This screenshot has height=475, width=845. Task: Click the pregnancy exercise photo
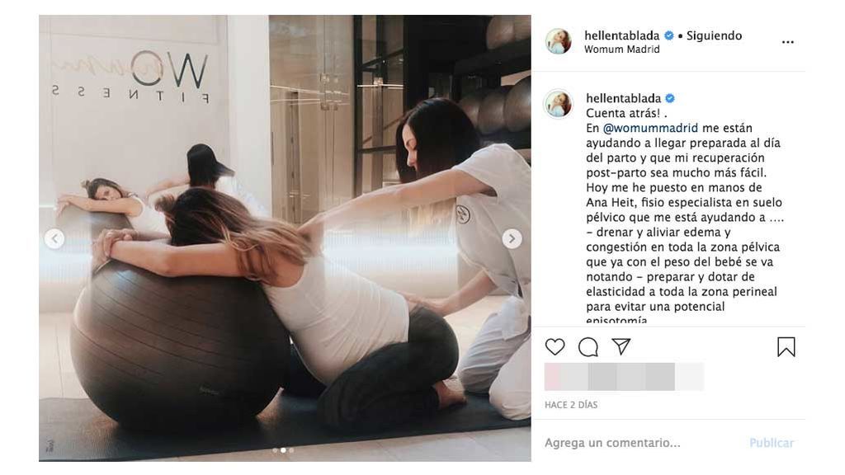pos(285,238)
